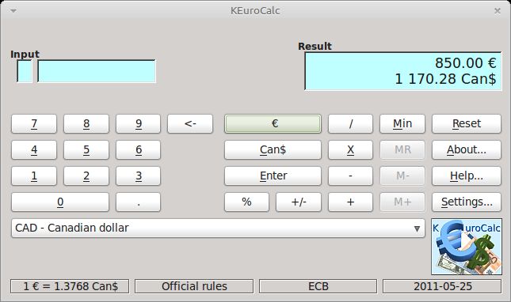Focus the wide Input text field
This screenshot has width=511, height=302.
pos(97,71)
